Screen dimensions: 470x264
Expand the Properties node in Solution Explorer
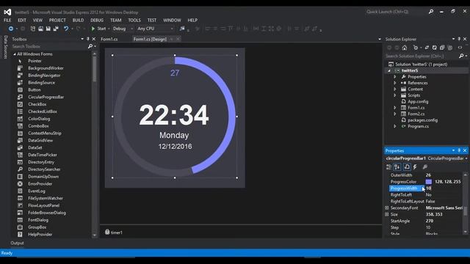click(395, 77)
